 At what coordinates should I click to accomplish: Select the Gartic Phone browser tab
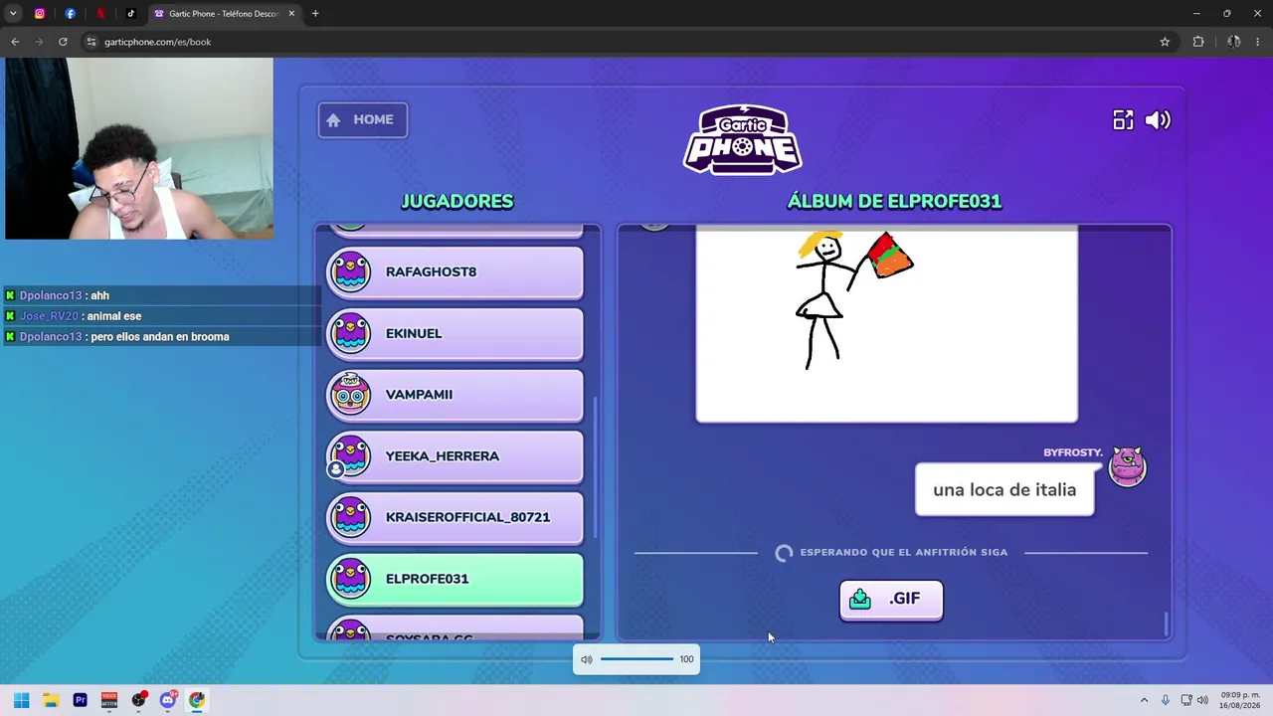tap(224, 13)
